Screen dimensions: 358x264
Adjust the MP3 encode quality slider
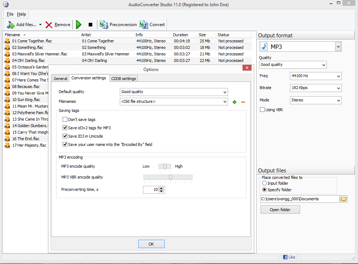click(x=165, y=166)
